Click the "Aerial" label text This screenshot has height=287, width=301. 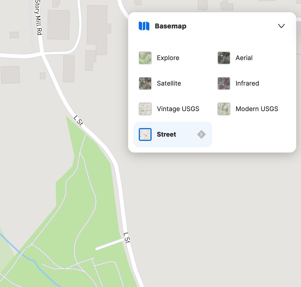pyautogui.click(x=244, y=58)
